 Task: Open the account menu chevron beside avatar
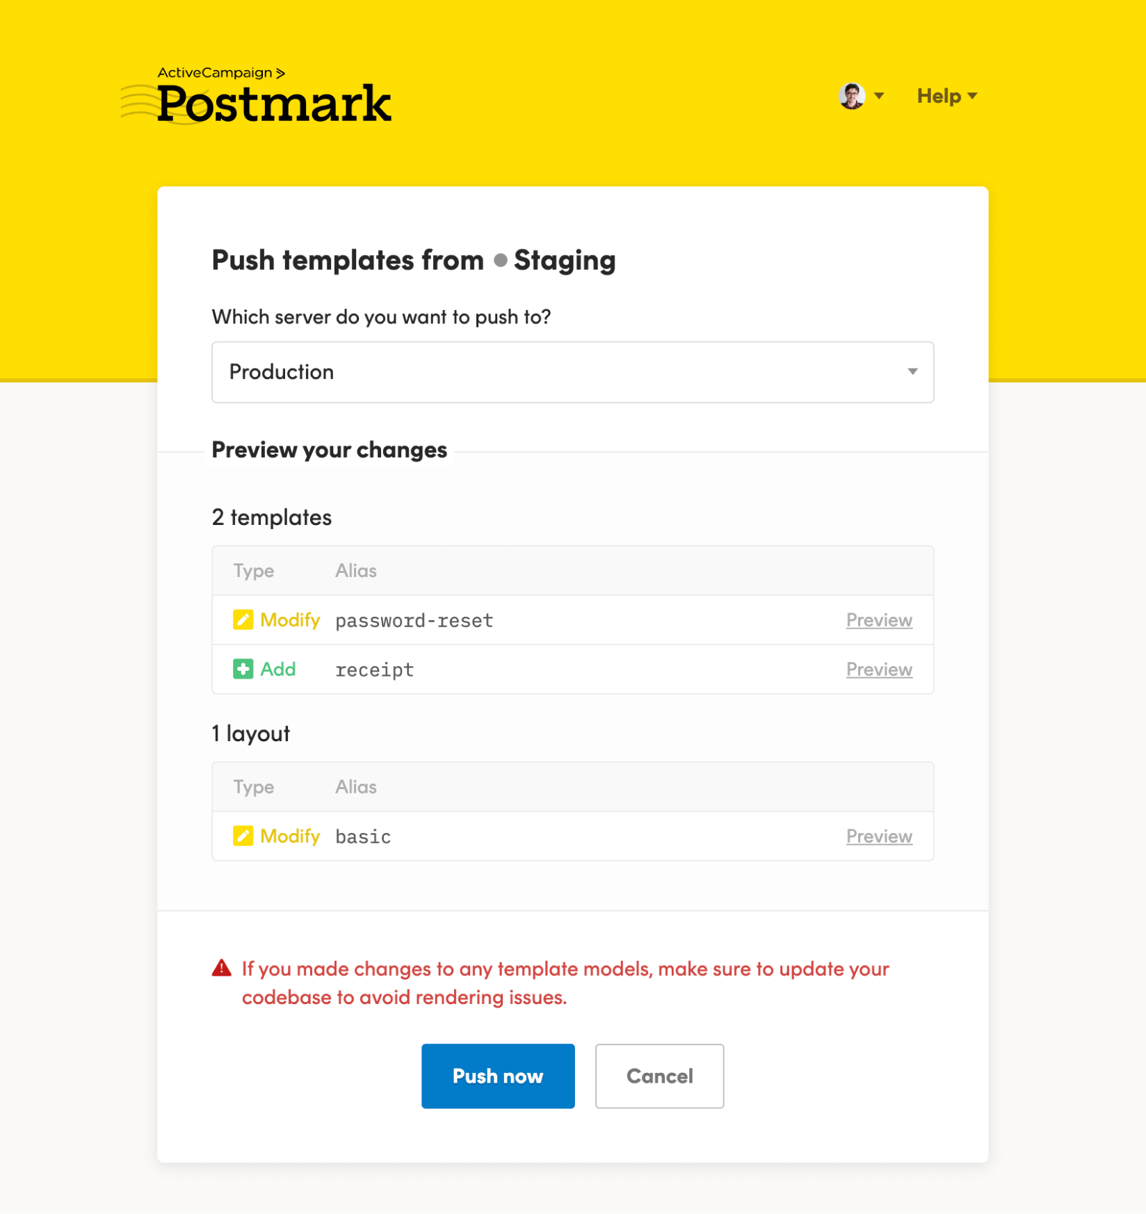880,96
